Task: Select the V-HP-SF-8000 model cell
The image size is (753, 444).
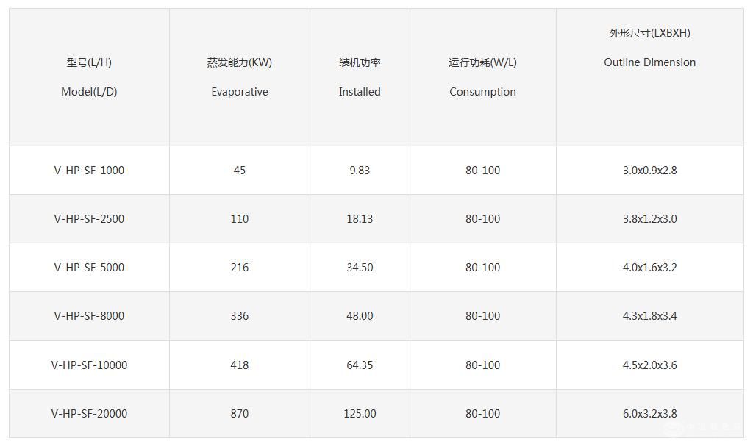Action: (89, 316)
